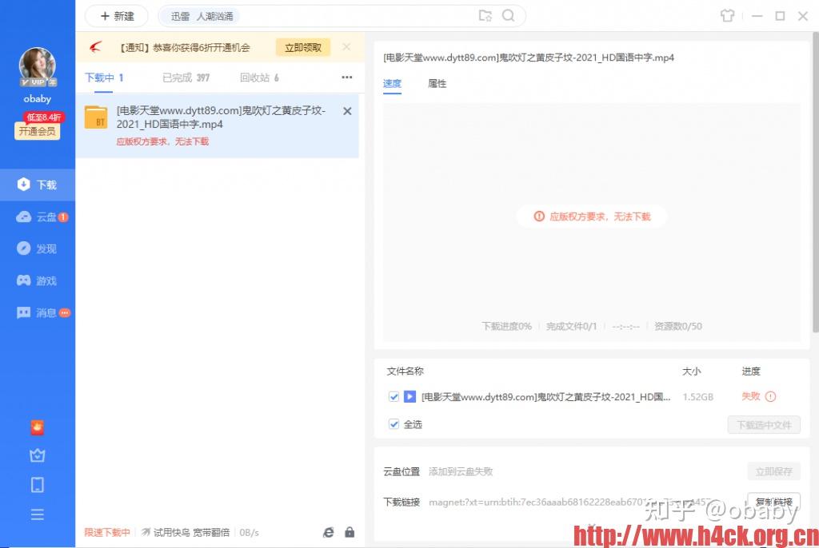Screen dimensions: 819x548
Task: Click the gift box icon near window controls
Action: click(x=729, y=15)
